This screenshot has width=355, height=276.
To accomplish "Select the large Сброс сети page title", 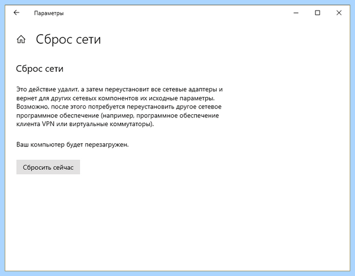I will (68, 40).
